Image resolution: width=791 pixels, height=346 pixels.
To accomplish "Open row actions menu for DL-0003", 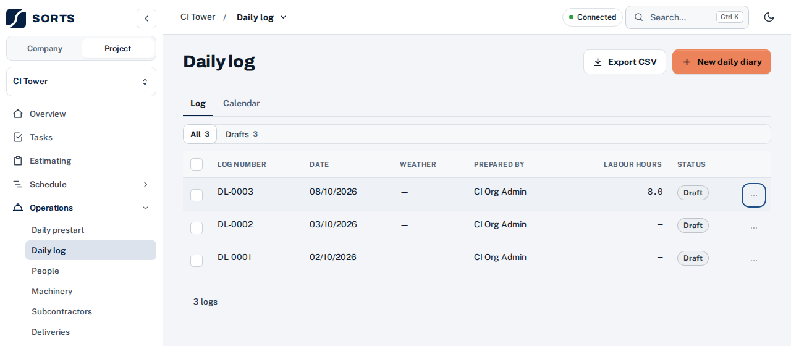I will pos(754,195).
